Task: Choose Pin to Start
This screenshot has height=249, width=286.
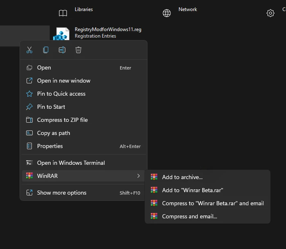Action: coord(84,107)
